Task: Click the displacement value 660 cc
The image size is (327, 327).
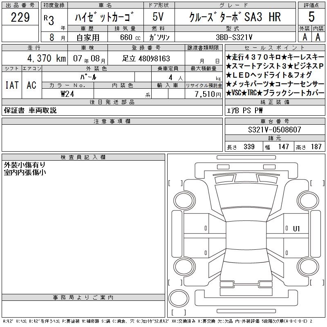Action: click(x=130, y=38)
